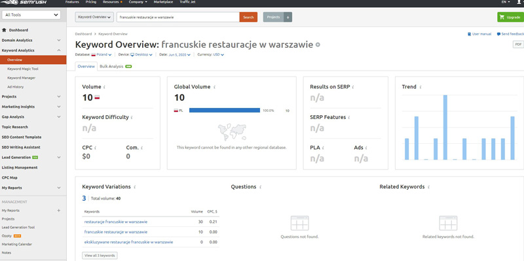Click info icon next to SERP Features
524x261 pixels.
[349, 118]
